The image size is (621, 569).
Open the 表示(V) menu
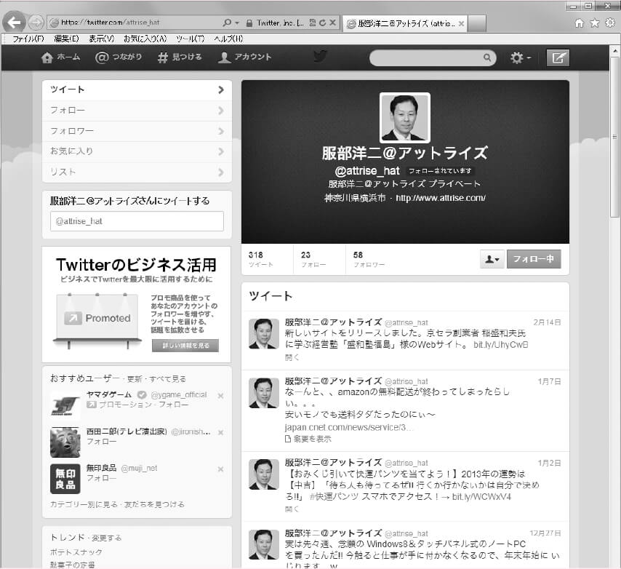click(x=101, y=39)
